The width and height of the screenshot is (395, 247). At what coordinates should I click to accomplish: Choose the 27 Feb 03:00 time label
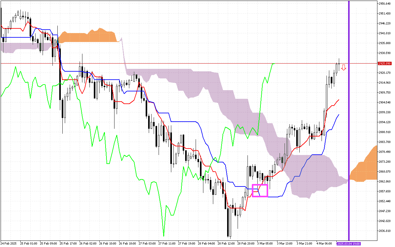coord(147,244)
